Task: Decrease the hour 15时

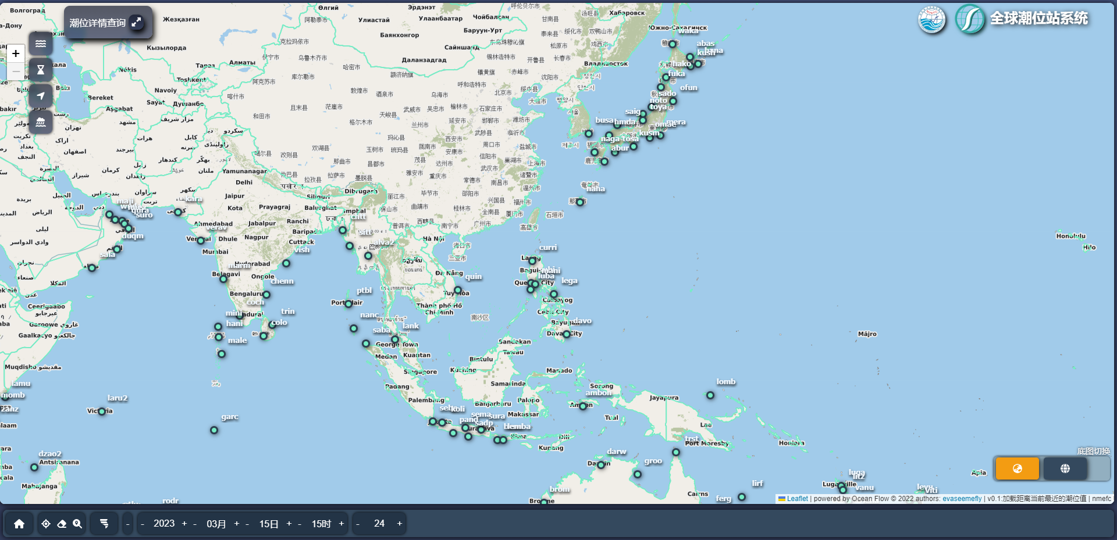Action: [x=300, y=524]
